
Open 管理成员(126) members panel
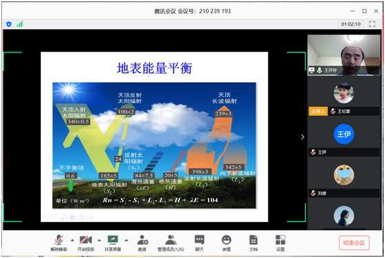coord(171,243)
